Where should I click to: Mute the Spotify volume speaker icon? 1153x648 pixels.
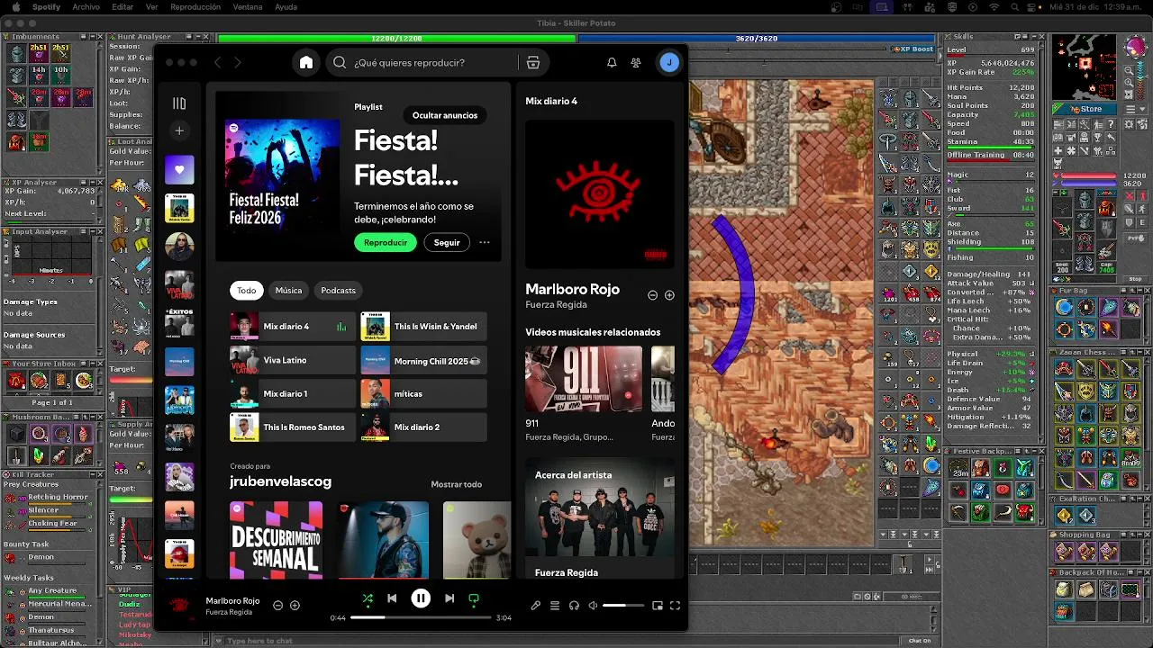coord(593,606)
